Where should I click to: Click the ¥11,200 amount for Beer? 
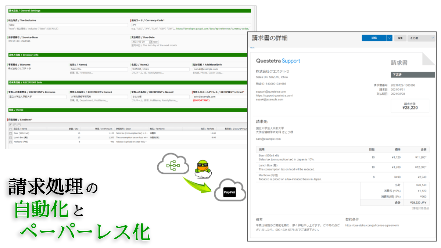coord(421,157)
